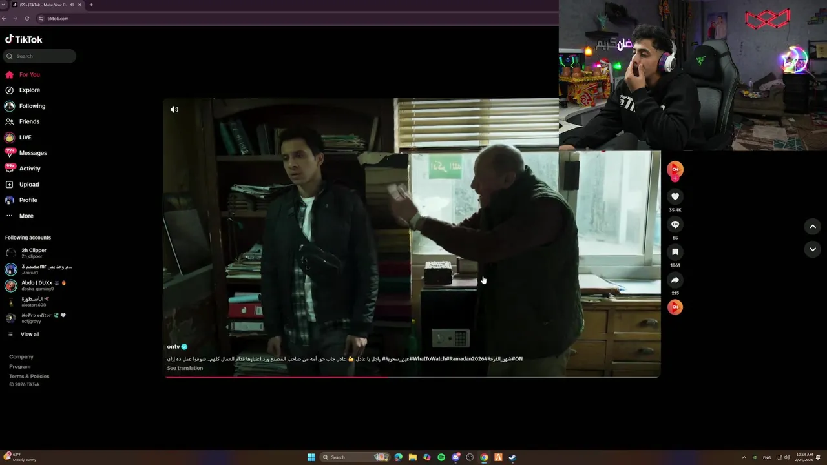Open Messages inbox
Screen dimensions: 827x465
point(26,153)
